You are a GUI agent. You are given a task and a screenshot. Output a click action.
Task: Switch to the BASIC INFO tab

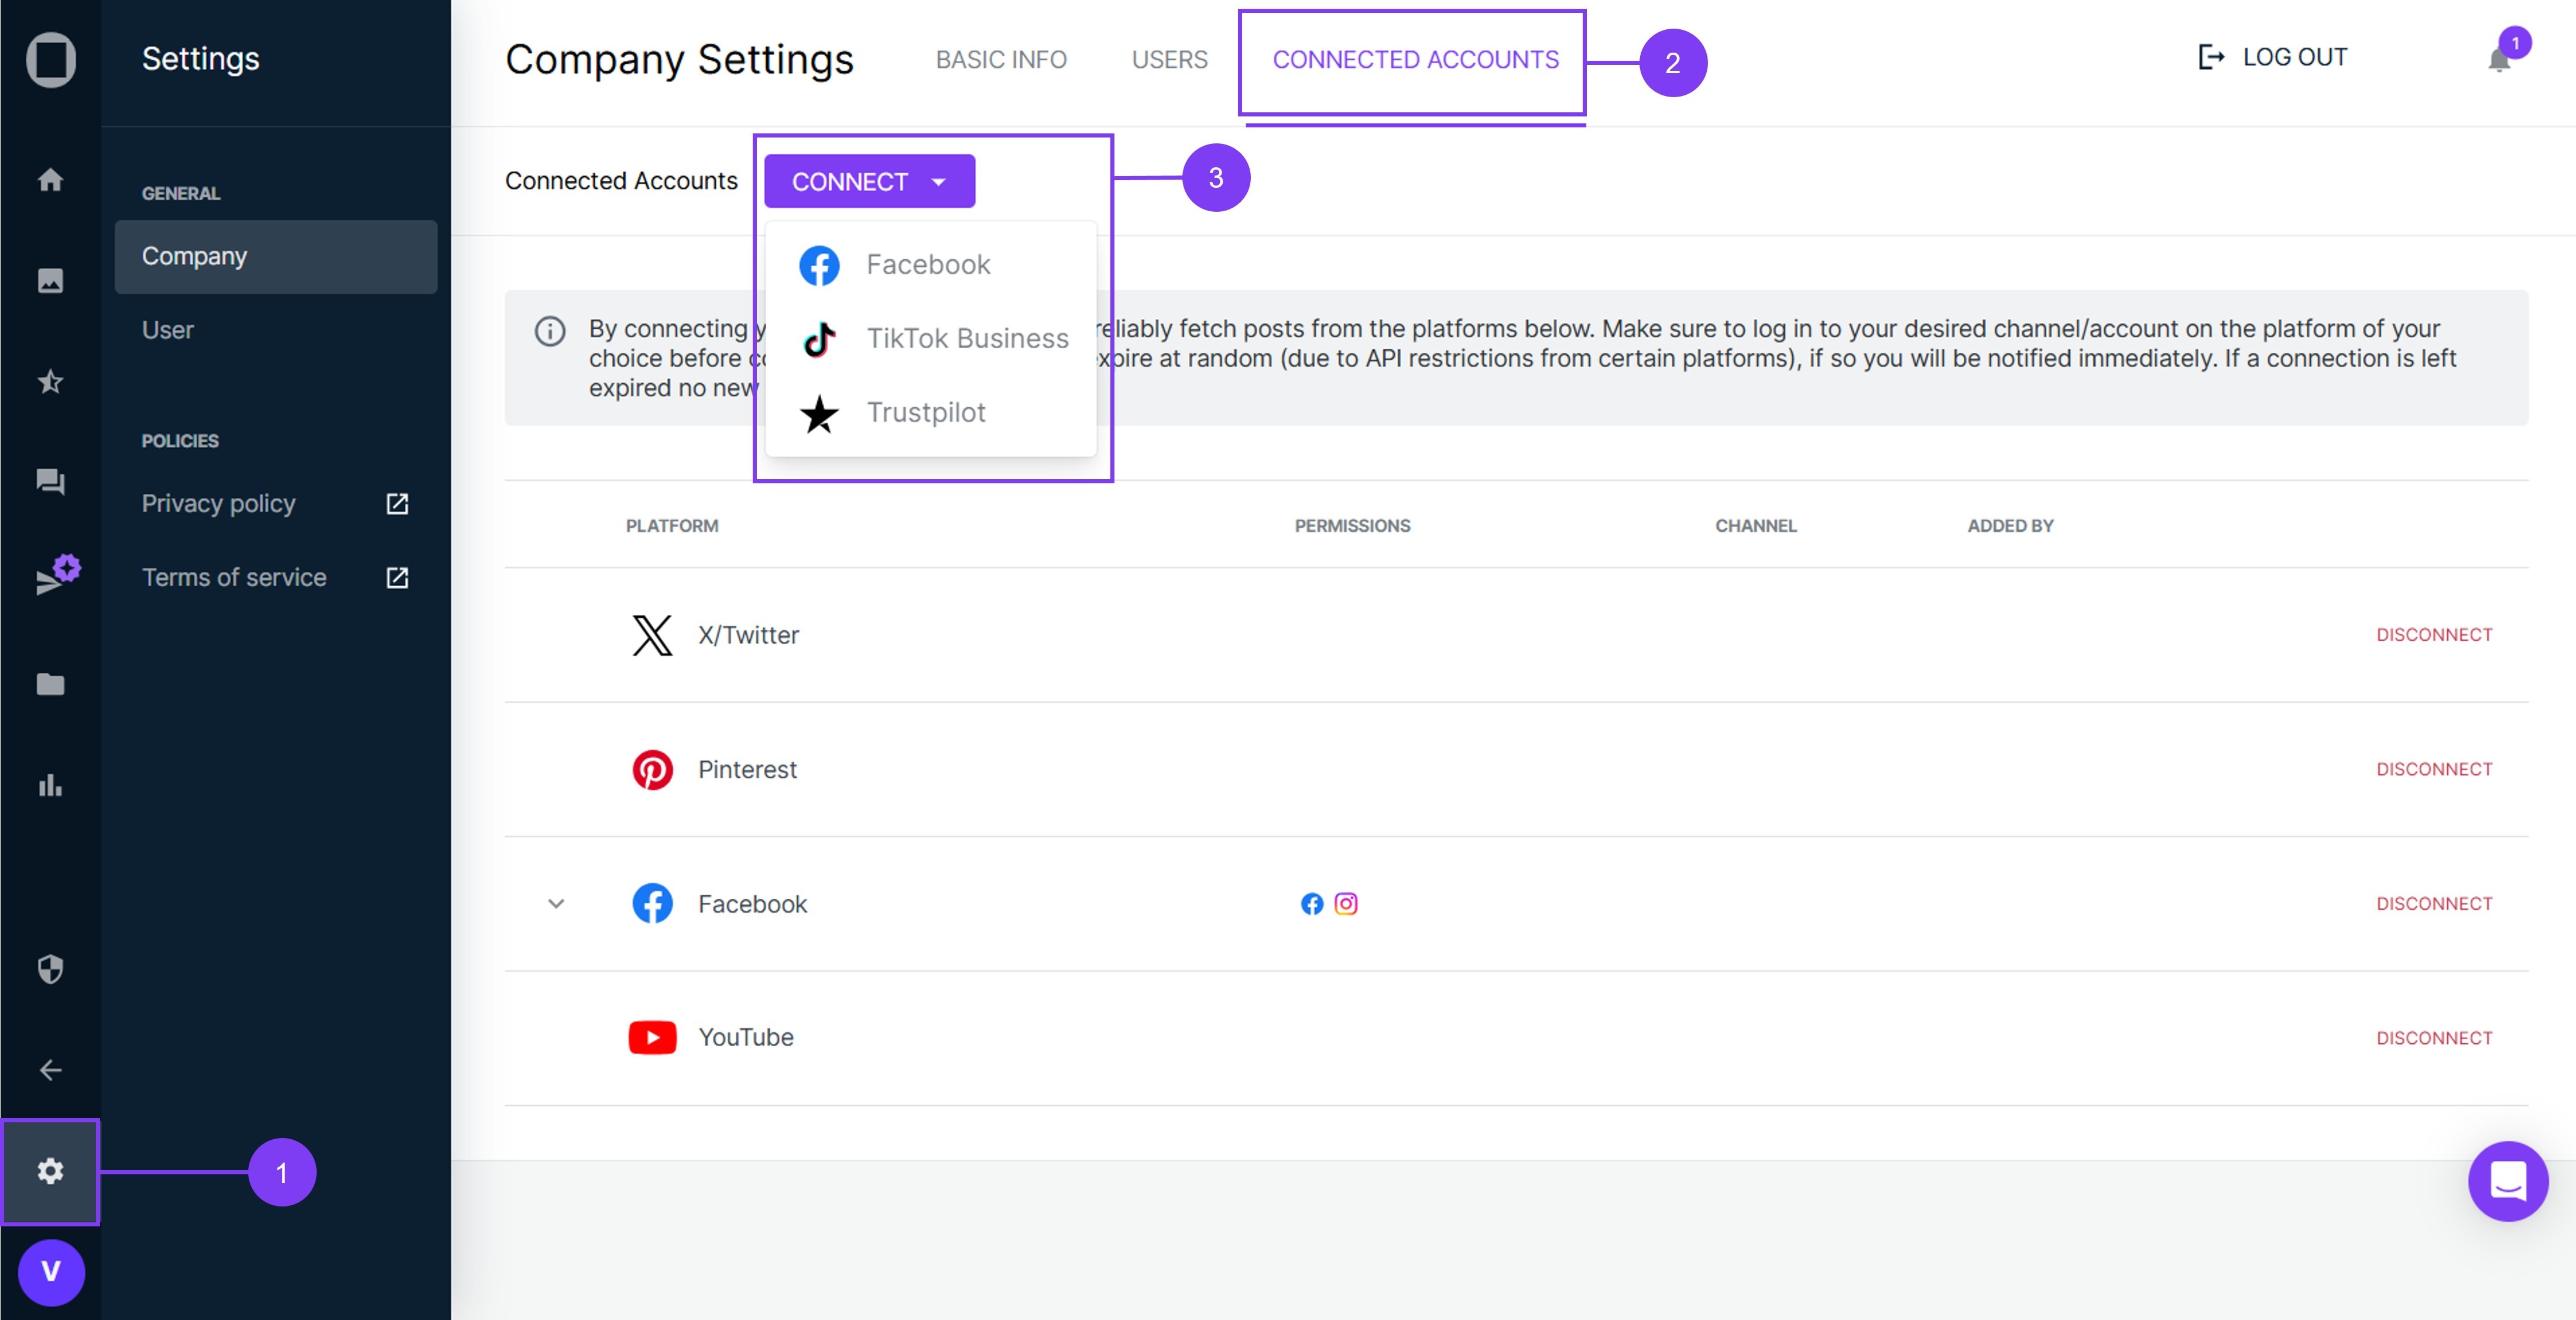pos(1001,60)
